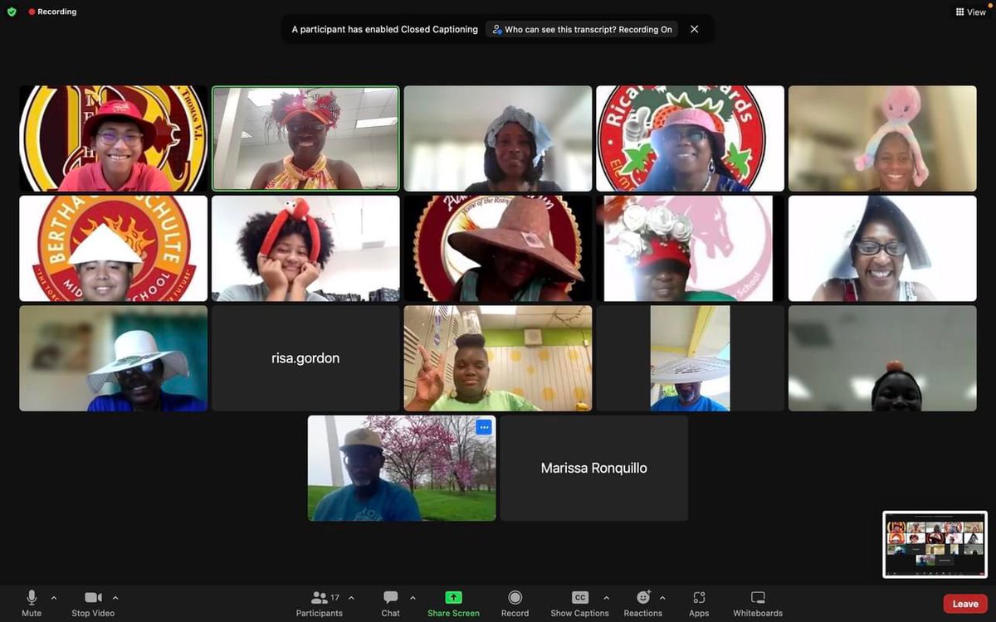Open the Participants panel
The width and height of the screenshot is (996, 622).
320,603
